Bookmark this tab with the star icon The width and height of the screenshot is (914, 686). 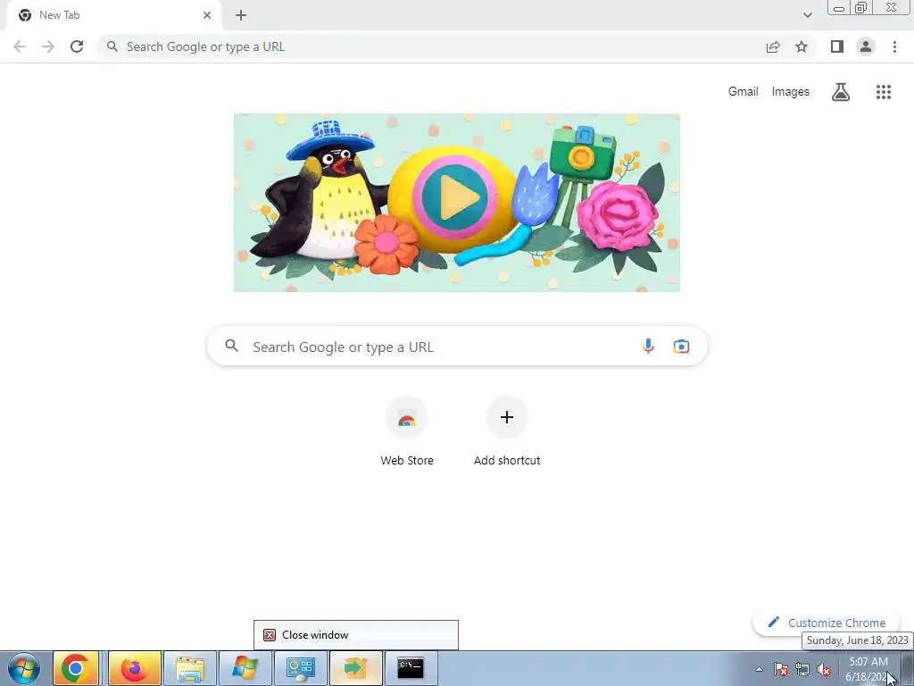[x=802, y=46]
